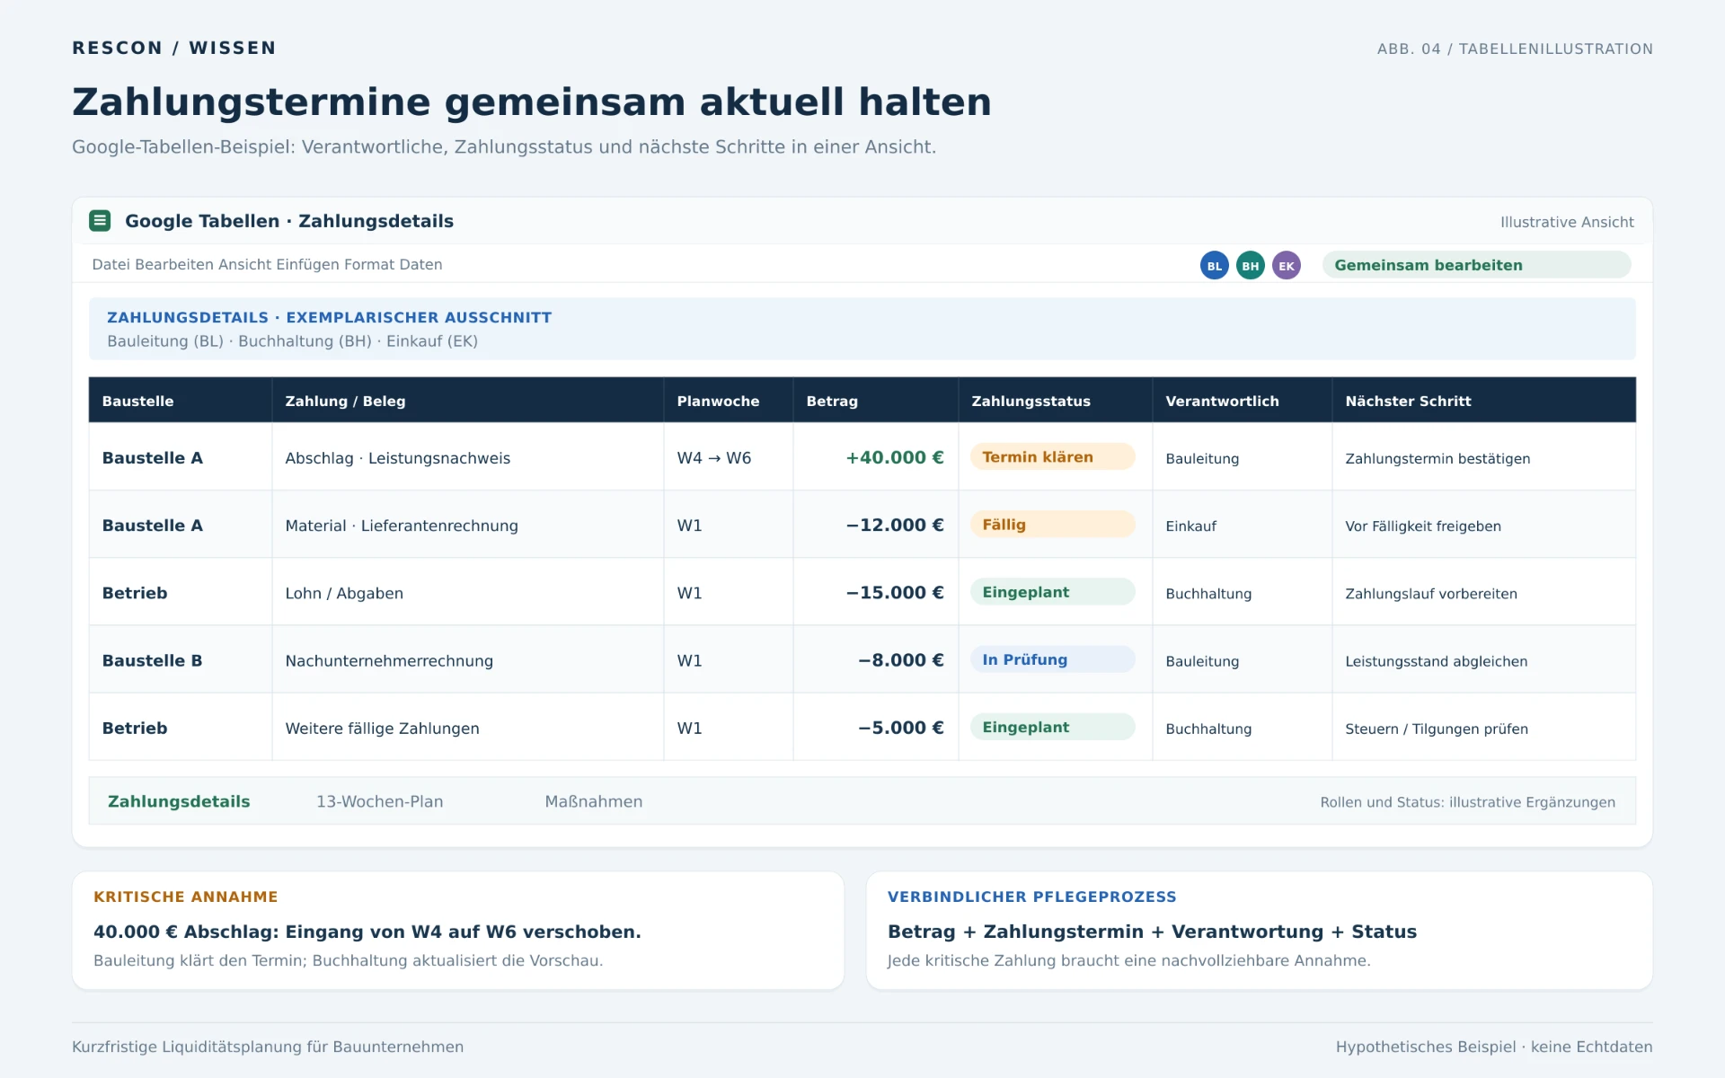Click the green Google Tabellen sheet icon
1725x1078 pixels.
(x=100, y=221)
